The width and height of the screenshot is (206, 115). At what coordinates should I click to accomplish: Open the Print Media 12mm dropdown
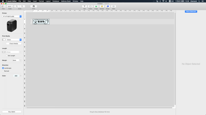14,40
